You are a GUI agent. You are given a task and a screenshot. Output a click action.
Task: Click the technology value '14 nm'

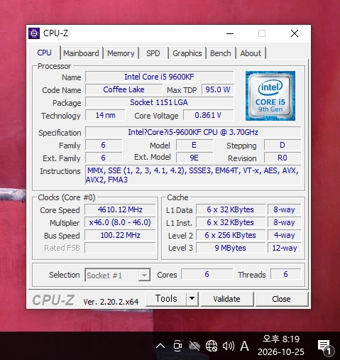coord(105,115)
